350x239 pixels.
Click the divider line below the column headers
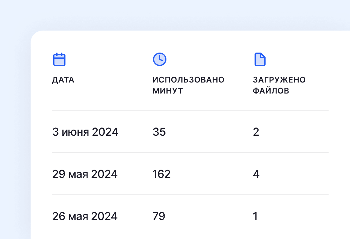(190, 110)
